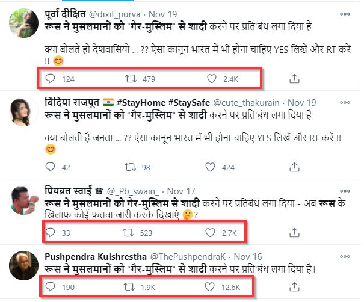The height and width of the screenshot is (302, 364).
Task: Open the more options menu on the @dixit_purva tweet
Action: (x=345, y=14)
